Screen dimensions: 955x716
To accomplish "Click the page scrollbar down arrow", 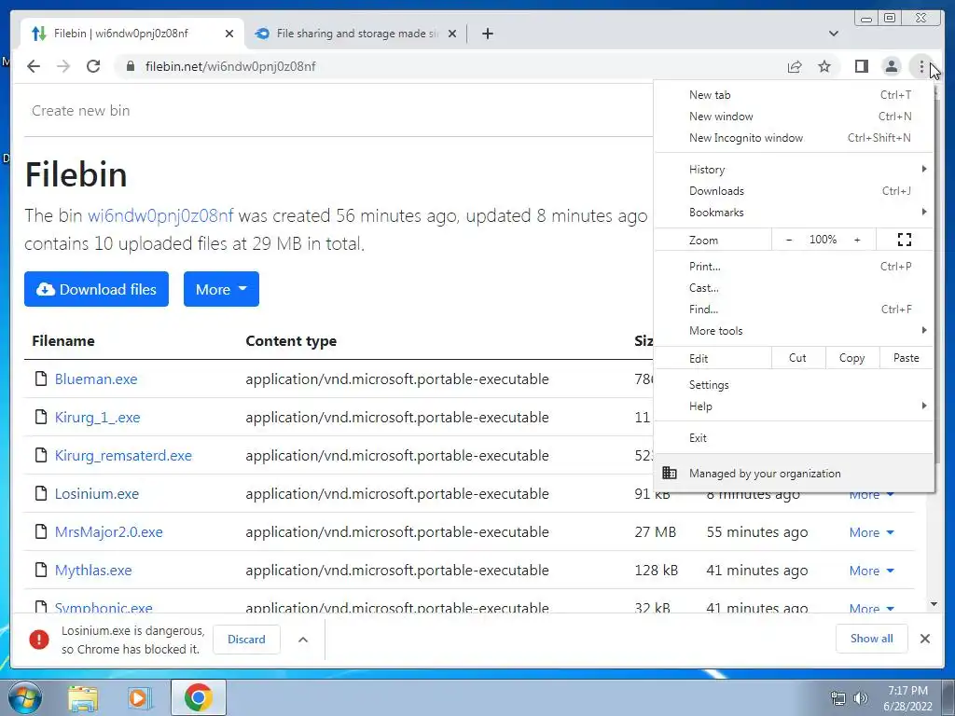I will pyautogui.click(x=934, y=604).
